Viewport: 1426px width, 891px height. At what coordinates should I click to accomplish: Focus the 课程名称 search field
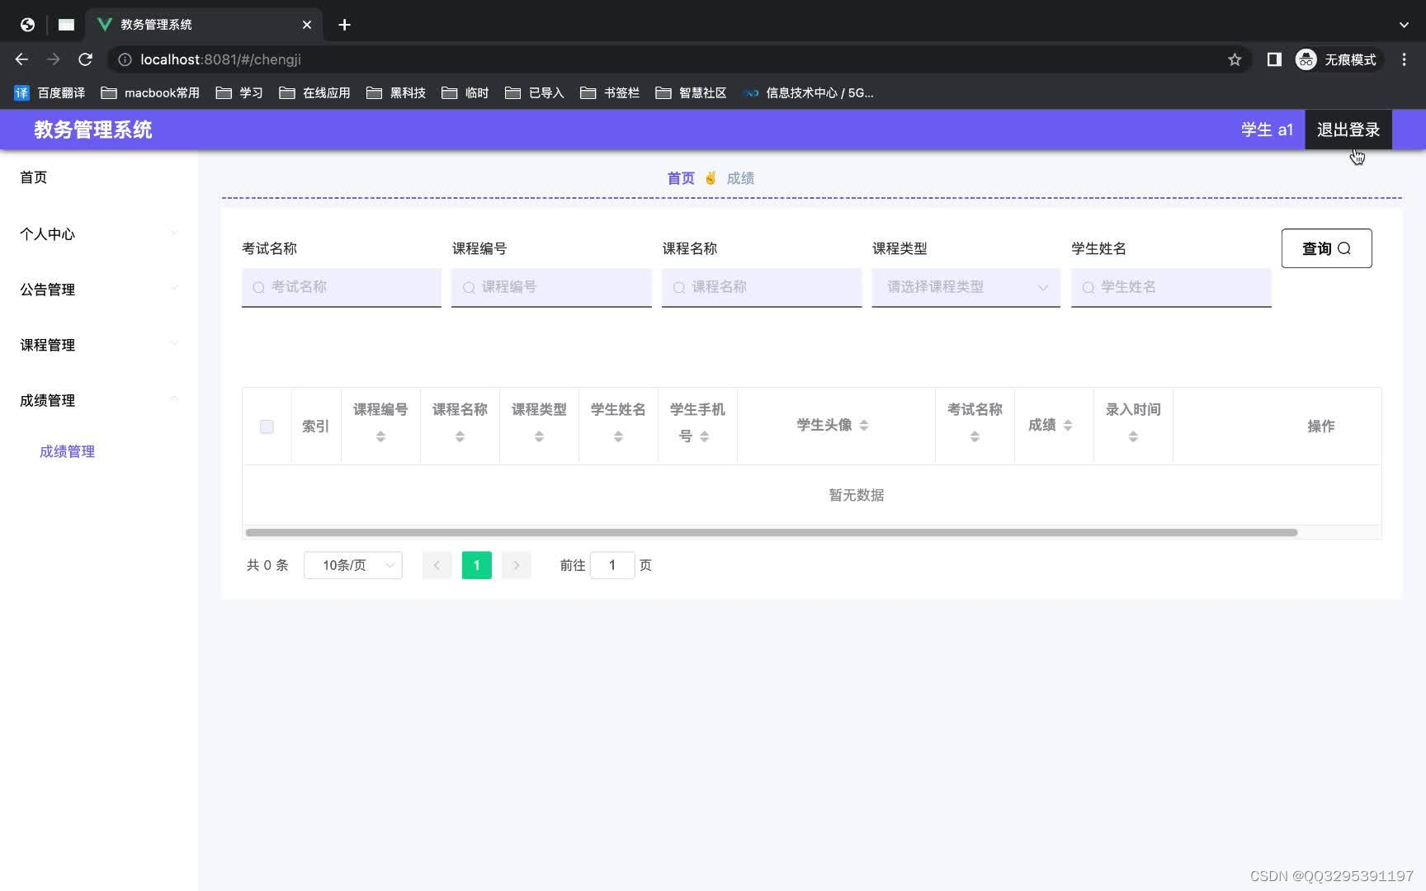point(762,287)
